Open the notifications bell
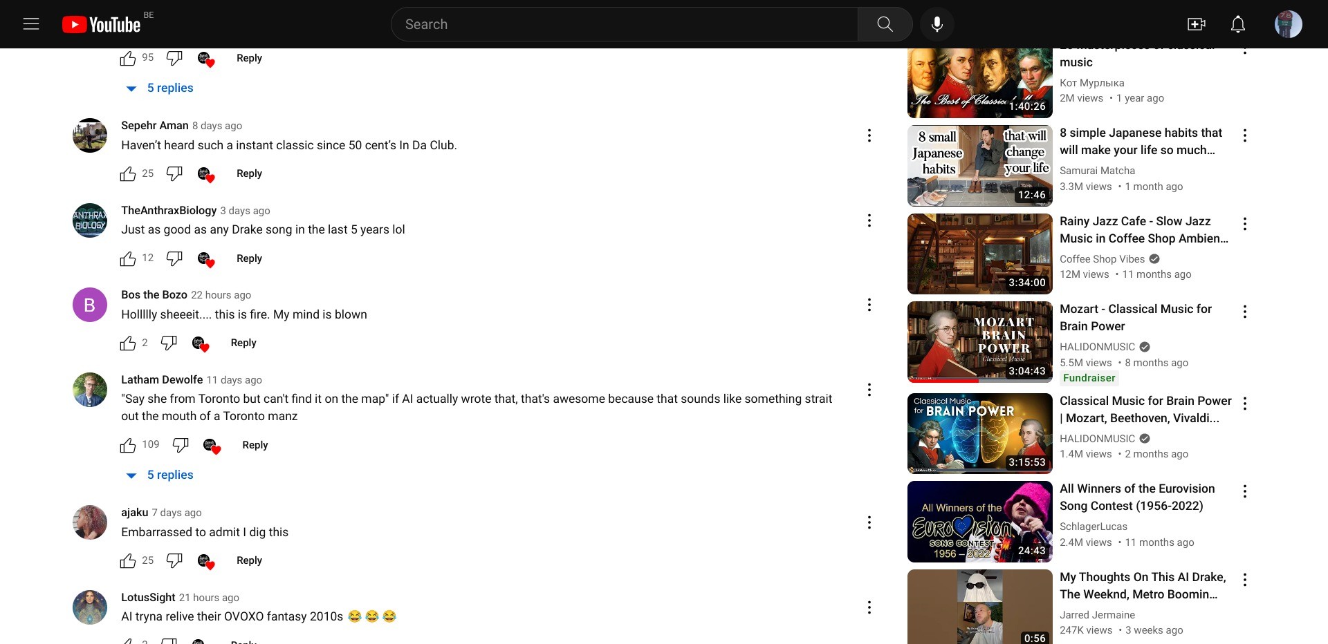 pyautogui.click(x=1237, y=24)
